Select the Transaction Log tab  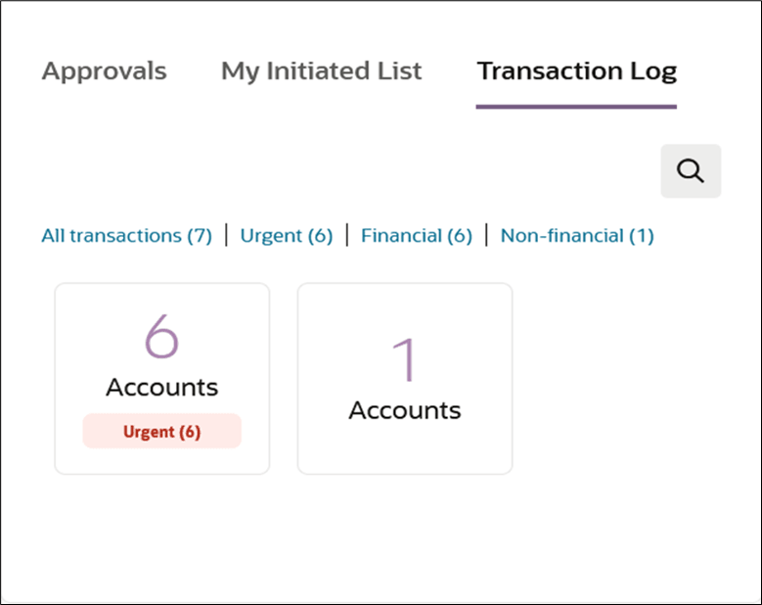[576, 71]
